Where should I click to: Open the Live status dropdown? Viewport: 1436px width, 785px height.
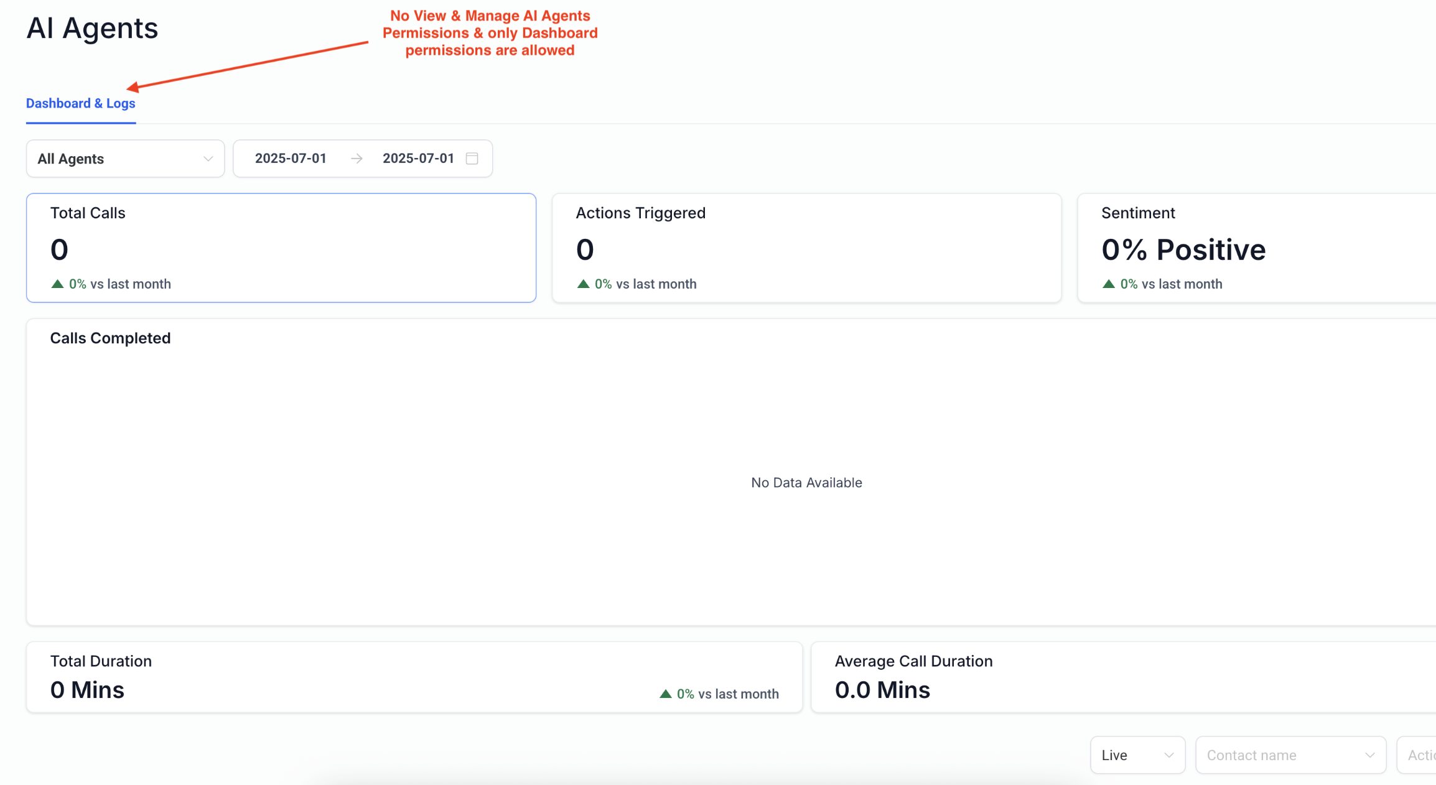click(x=1137, y=755)
